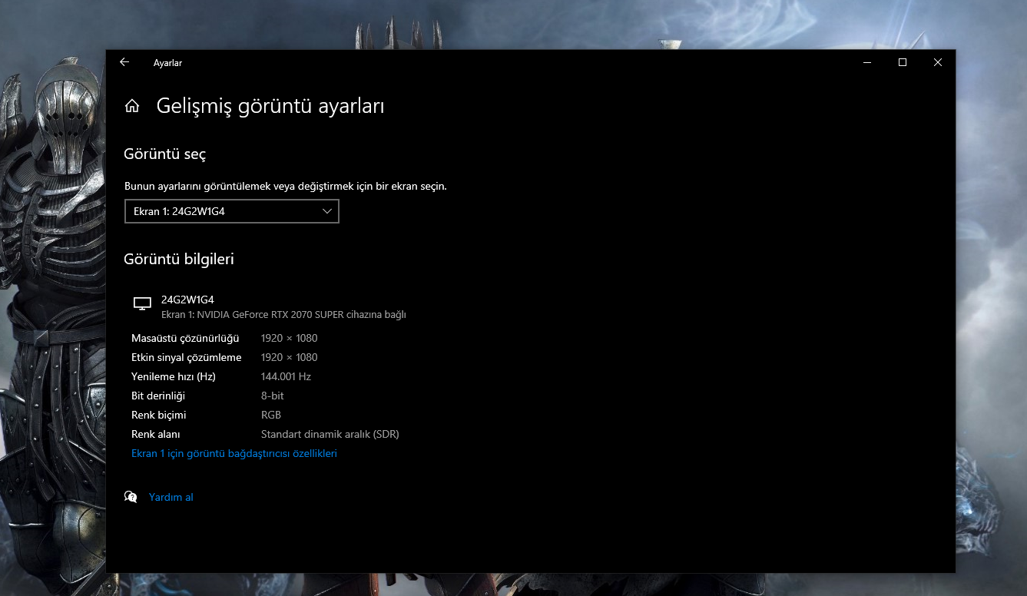Click the monitor icon beside 24G2W1G4
The image size is (1027, 596).
tap(142, 303)
